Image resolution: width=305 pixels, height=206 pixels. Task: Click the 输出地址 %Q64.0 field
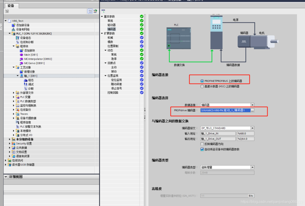tap(246, 139)
